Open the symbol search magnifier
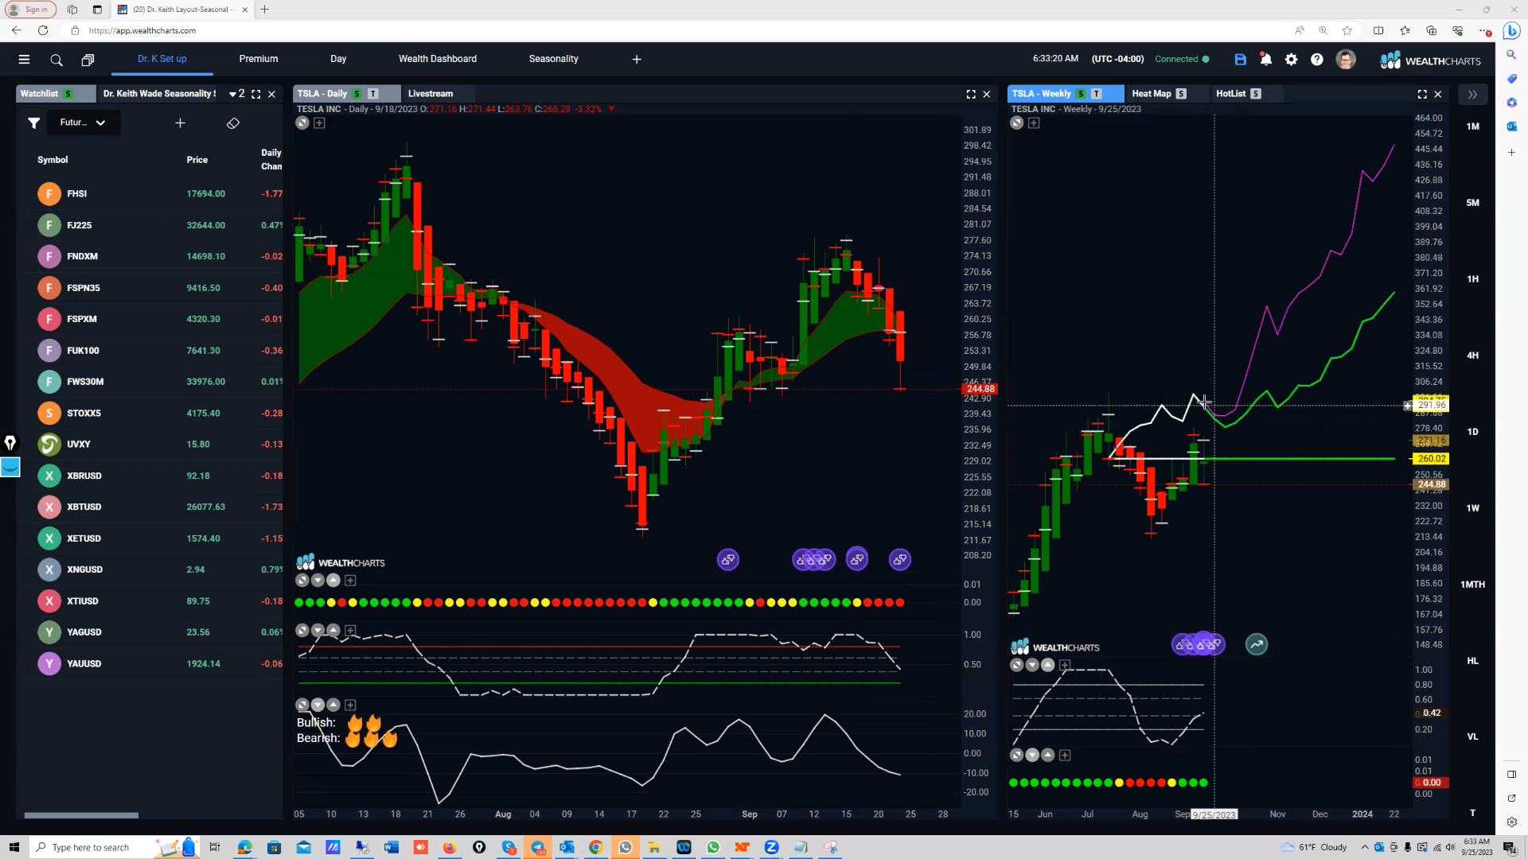Viewport: 1528px width, 859px height. pos(57,60)
